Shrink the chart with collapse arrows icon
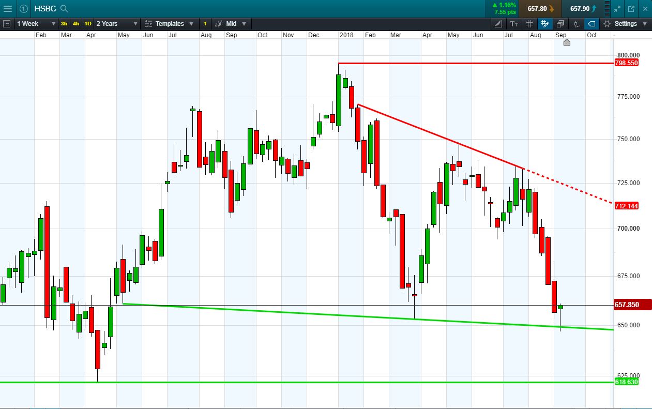The image size is (652, 409). pyautogui.click(x=617, y=9)
